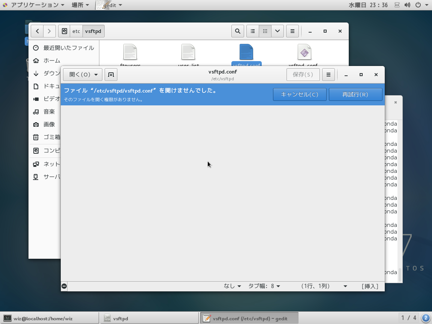Retry opening file with 再試行(R)
The image size is (432, 324).
(355, 94)
